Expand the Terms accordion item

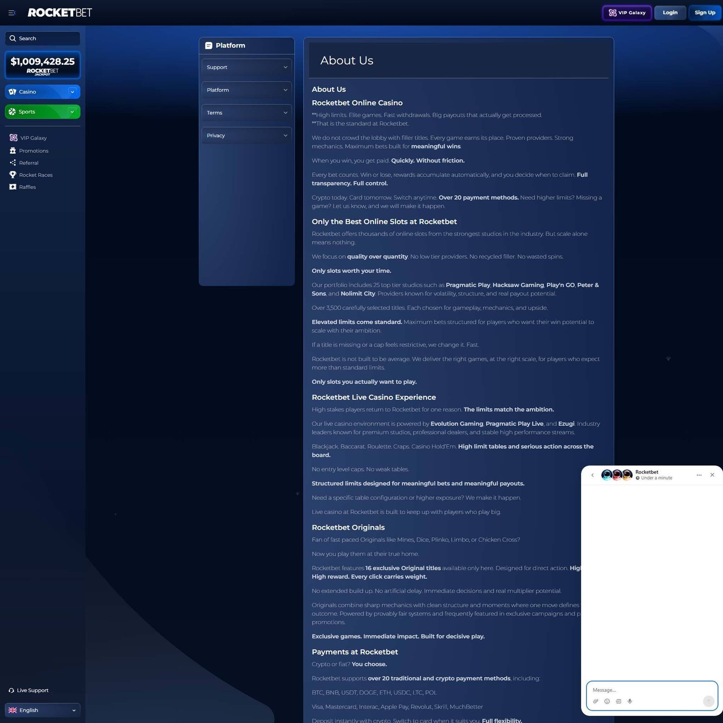247,113
